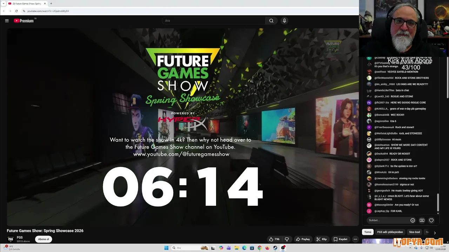
Task: Open the FGS channel name link
Action: [20, 238]
